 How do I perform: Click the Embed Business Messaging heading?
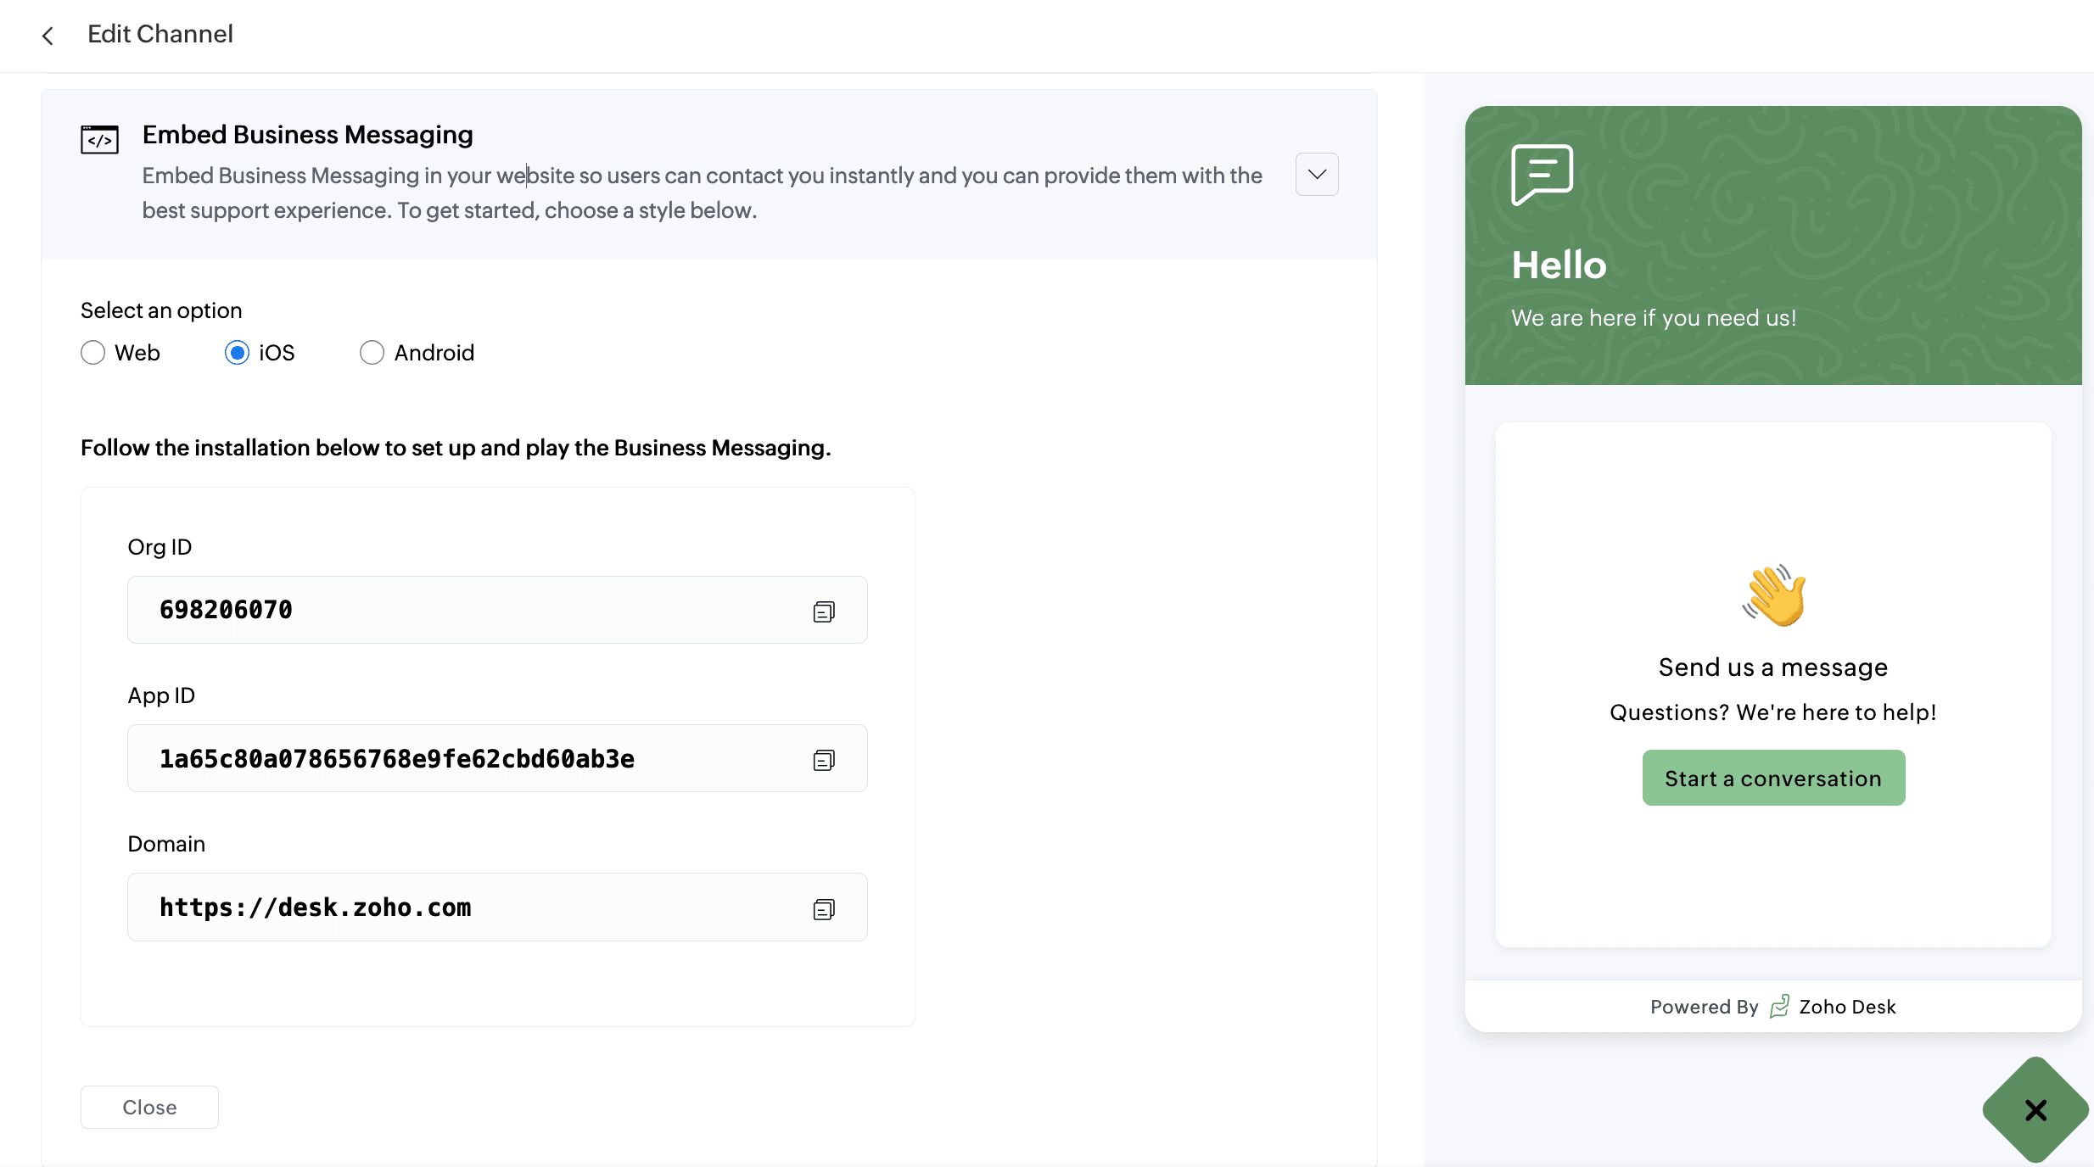tap(307, 135)
